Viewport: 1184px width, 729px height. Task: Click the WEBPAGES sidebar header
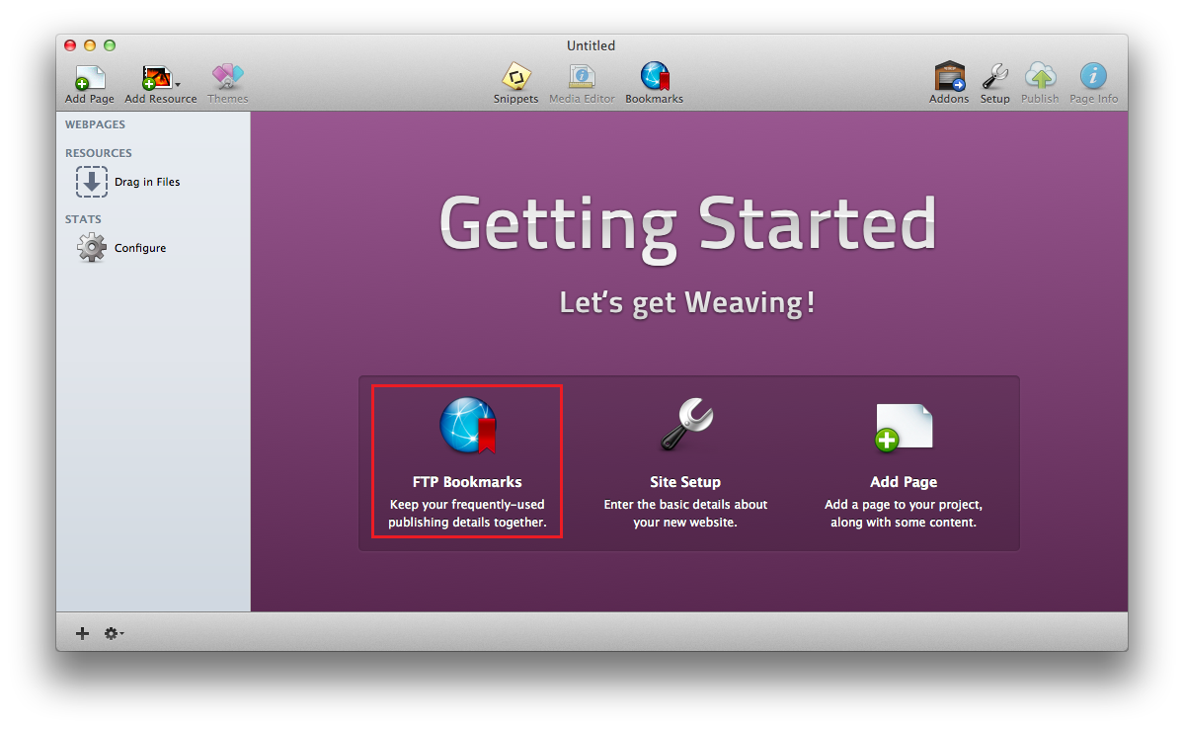tap(95, 124)
